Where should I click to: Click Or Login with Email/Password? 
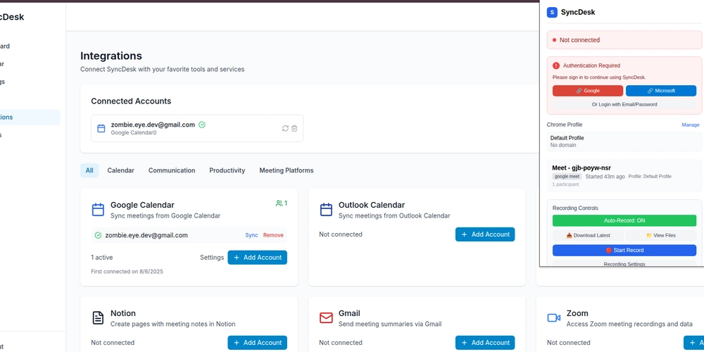click(624, 104)
